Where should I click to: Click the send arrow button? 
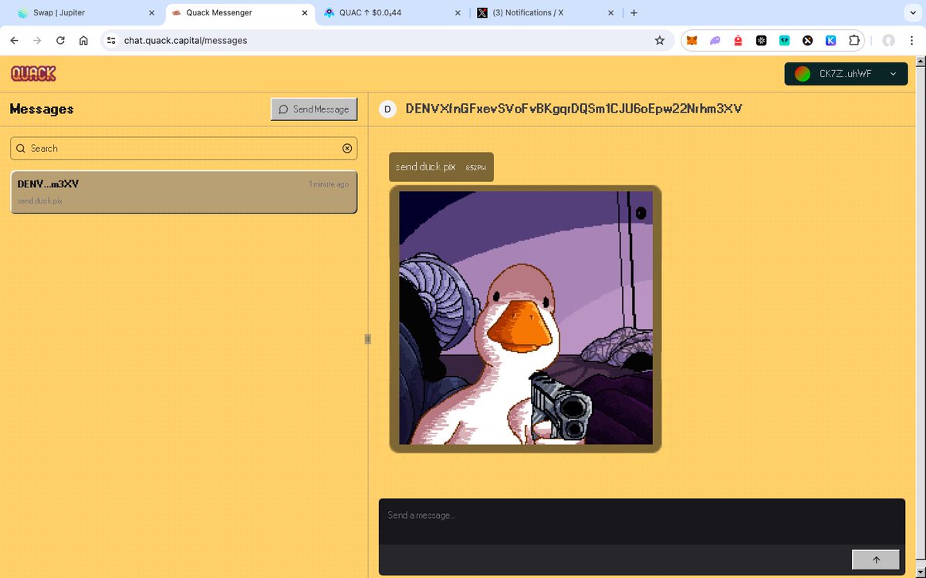876,560
